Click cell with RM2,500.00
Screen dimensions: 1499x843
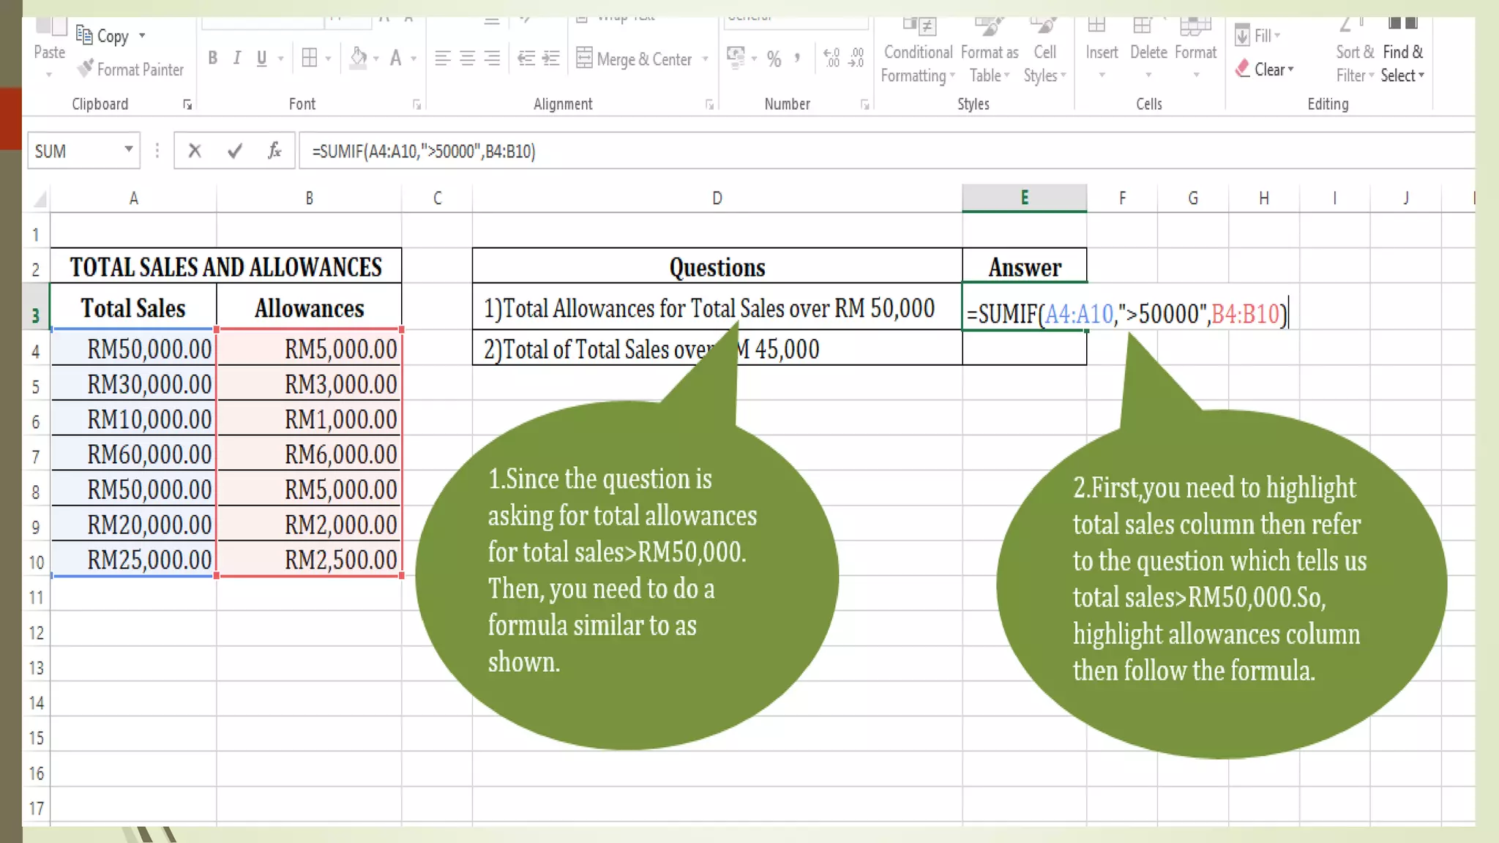click(310, 559)
